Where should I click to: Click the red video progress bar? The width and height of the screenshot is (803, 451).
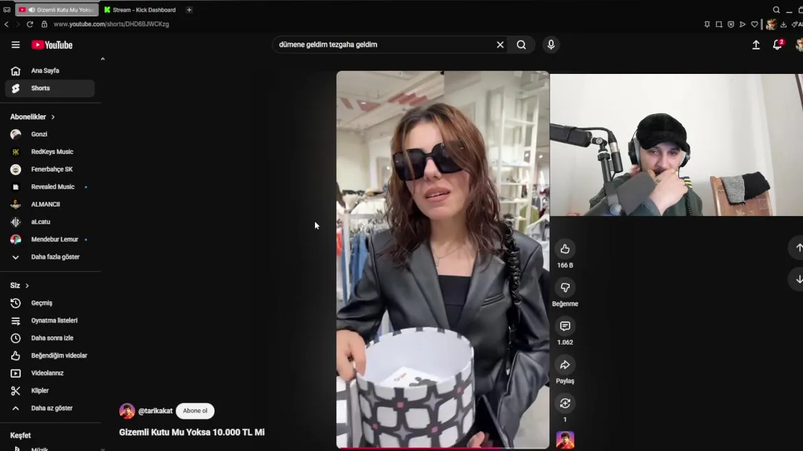click(443, 448)
